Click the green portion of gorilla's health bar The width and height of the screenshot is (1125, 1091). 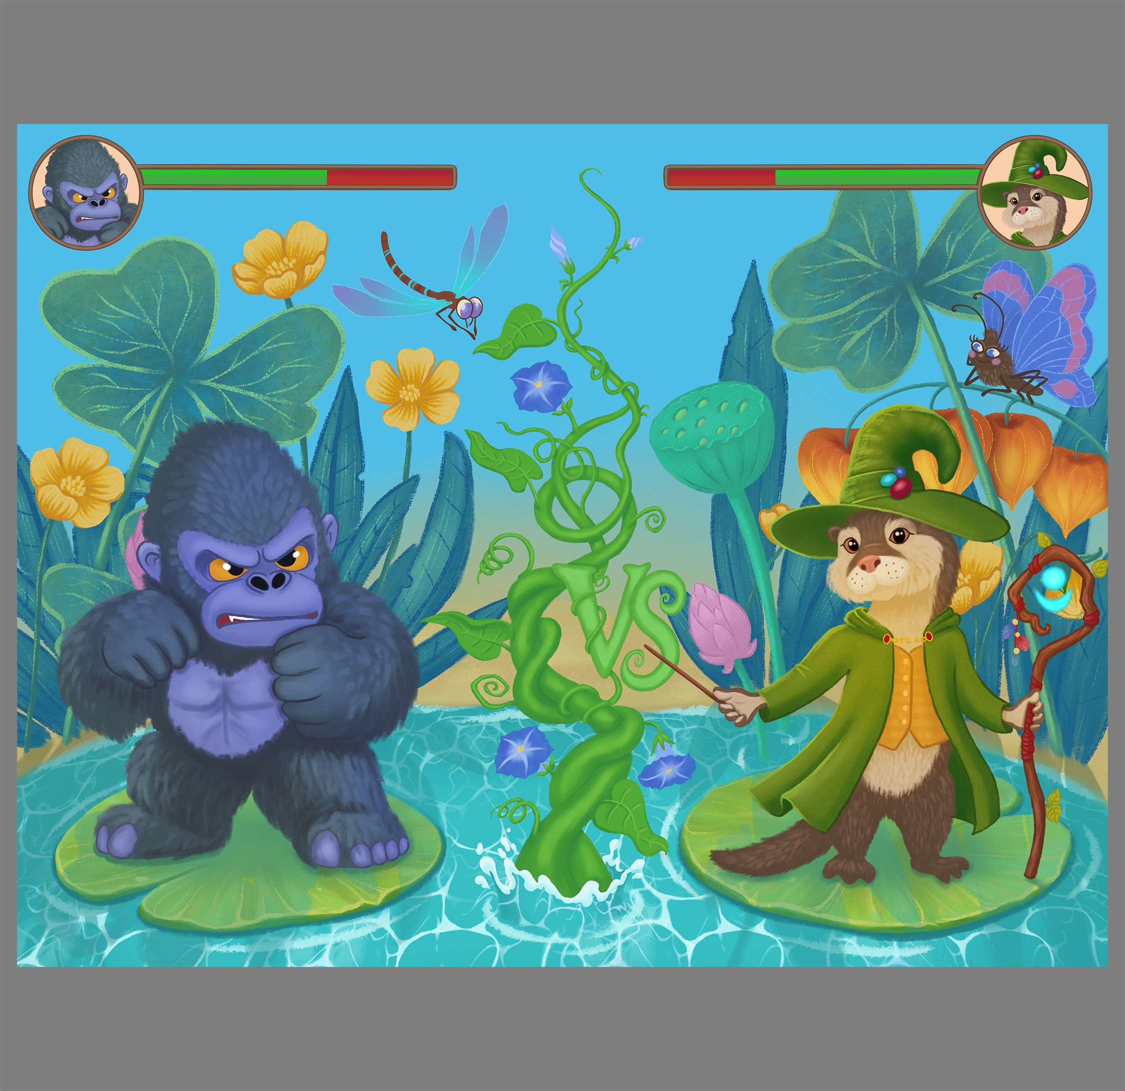click(x=234, y=177)
